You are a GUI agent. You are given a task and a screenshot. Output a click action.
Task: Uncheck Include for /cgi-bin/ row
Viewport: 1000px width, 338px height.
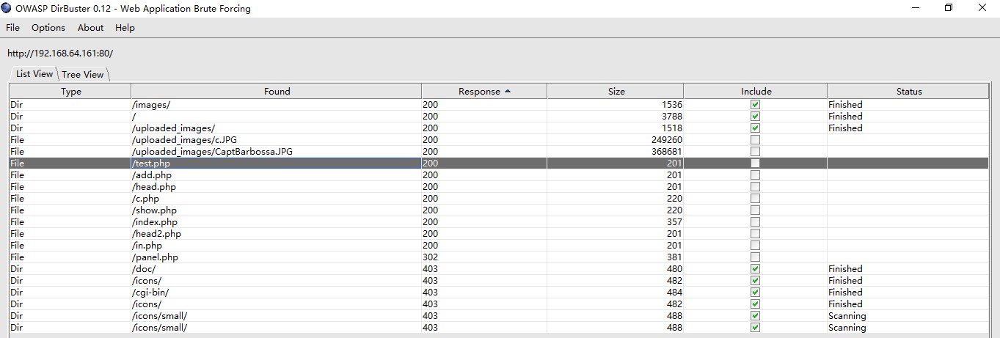(x=756, y=293)
